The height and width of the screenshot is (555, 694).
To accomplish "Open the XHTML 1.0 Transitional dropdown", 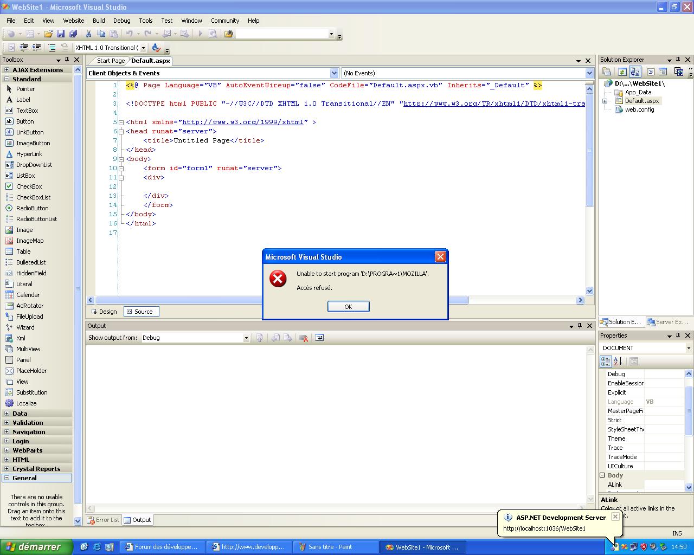I will [143, 48].
